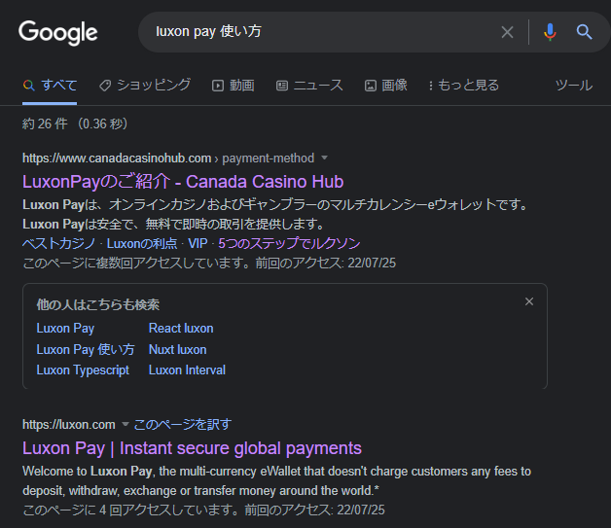This screenshot has height=528, width=611.
Task: Submit search with magnifying glass icon
Action: pyautogui.click(x=584, y=32)
